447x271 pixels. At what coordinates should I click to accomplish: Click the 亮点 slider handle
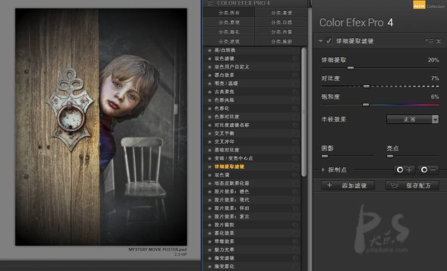pyautogui.click(x=390, y=156)
